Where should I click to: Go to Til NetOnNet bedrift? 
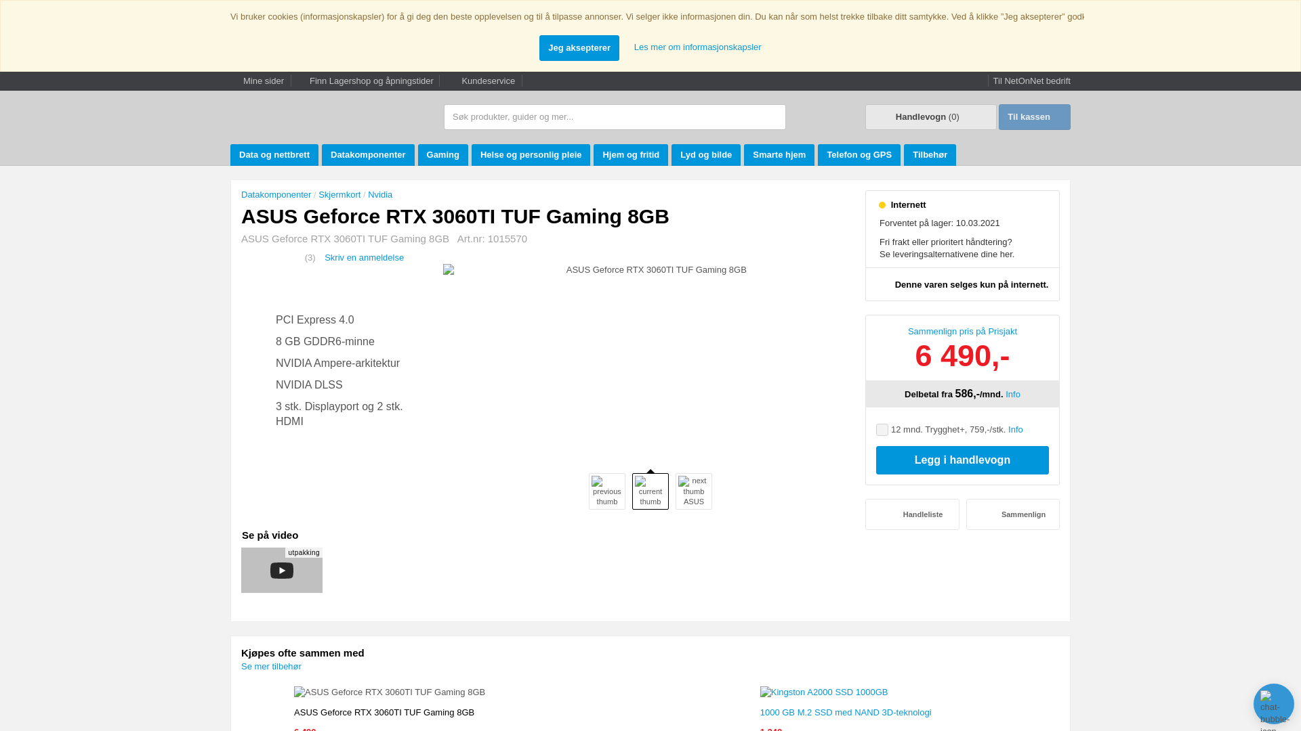click(x=1031, y=81)
